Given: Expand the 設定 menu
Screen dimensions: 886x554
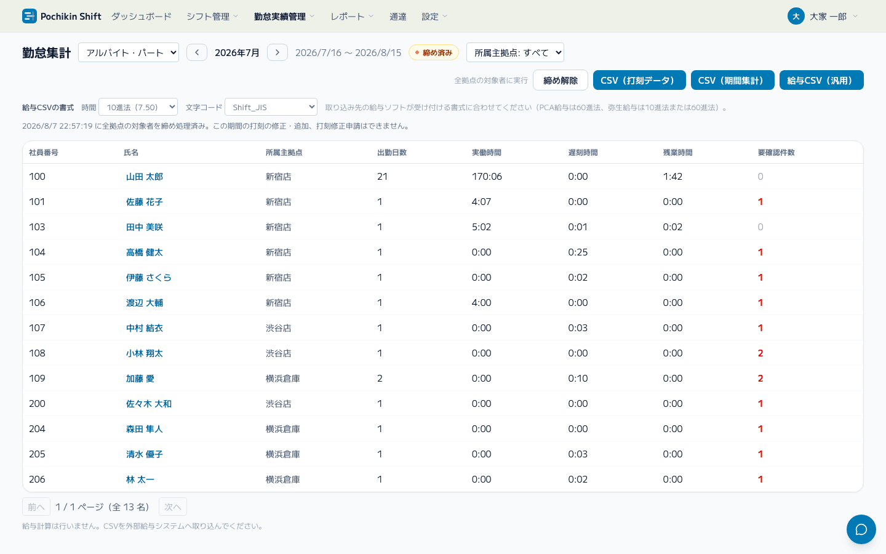Looking at the screenshot, I should click(x=434, y=17).
